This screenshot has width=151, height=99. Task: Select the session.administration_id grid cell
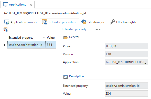pos(26,45)
